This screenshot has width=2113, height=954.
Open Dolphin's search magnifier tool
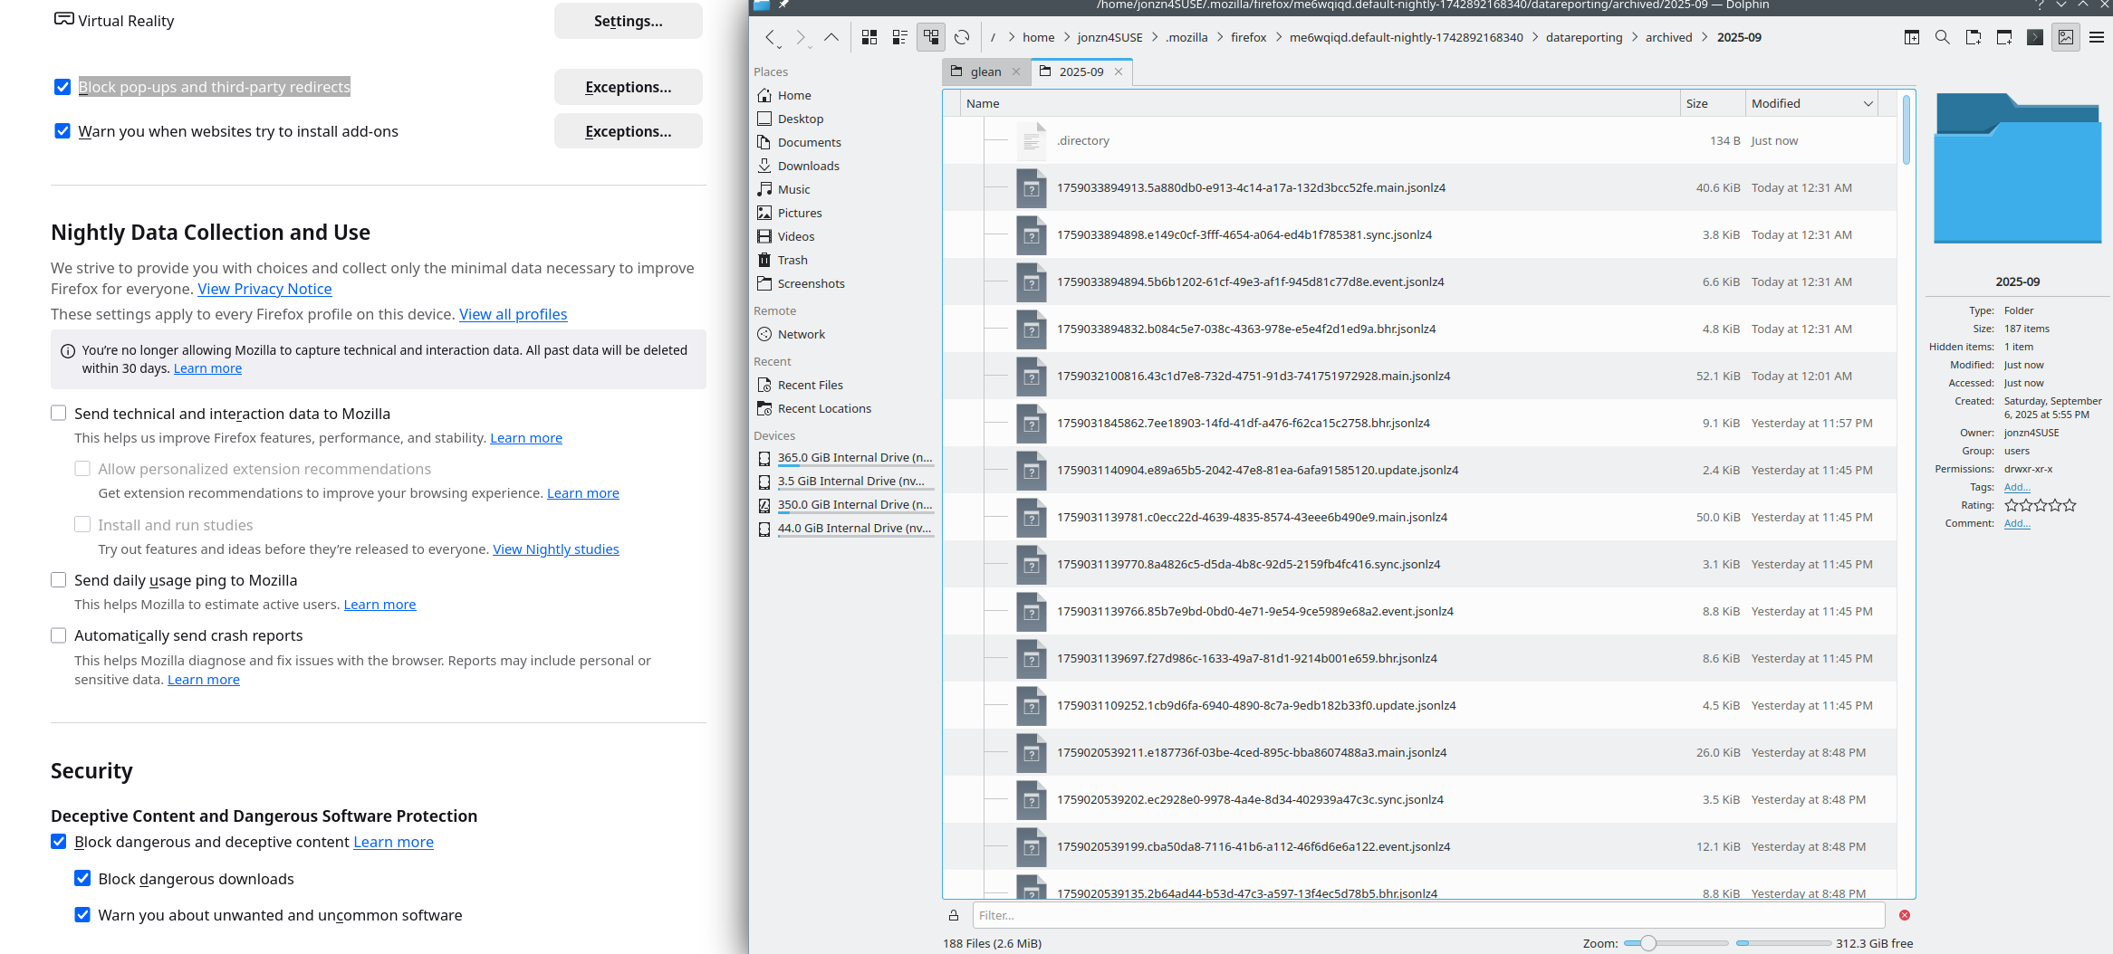(x=1942, y=37)
